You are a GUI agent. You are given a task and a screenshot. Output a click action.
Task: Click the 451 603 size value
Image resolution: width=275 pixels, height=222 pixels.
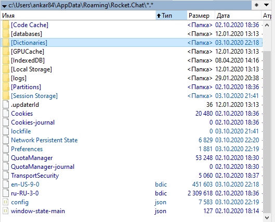[x=202, y=184]
